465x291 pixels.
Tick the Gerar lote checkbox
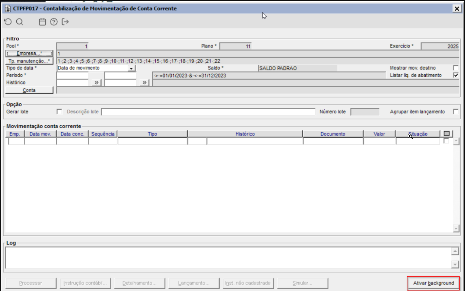59,112
